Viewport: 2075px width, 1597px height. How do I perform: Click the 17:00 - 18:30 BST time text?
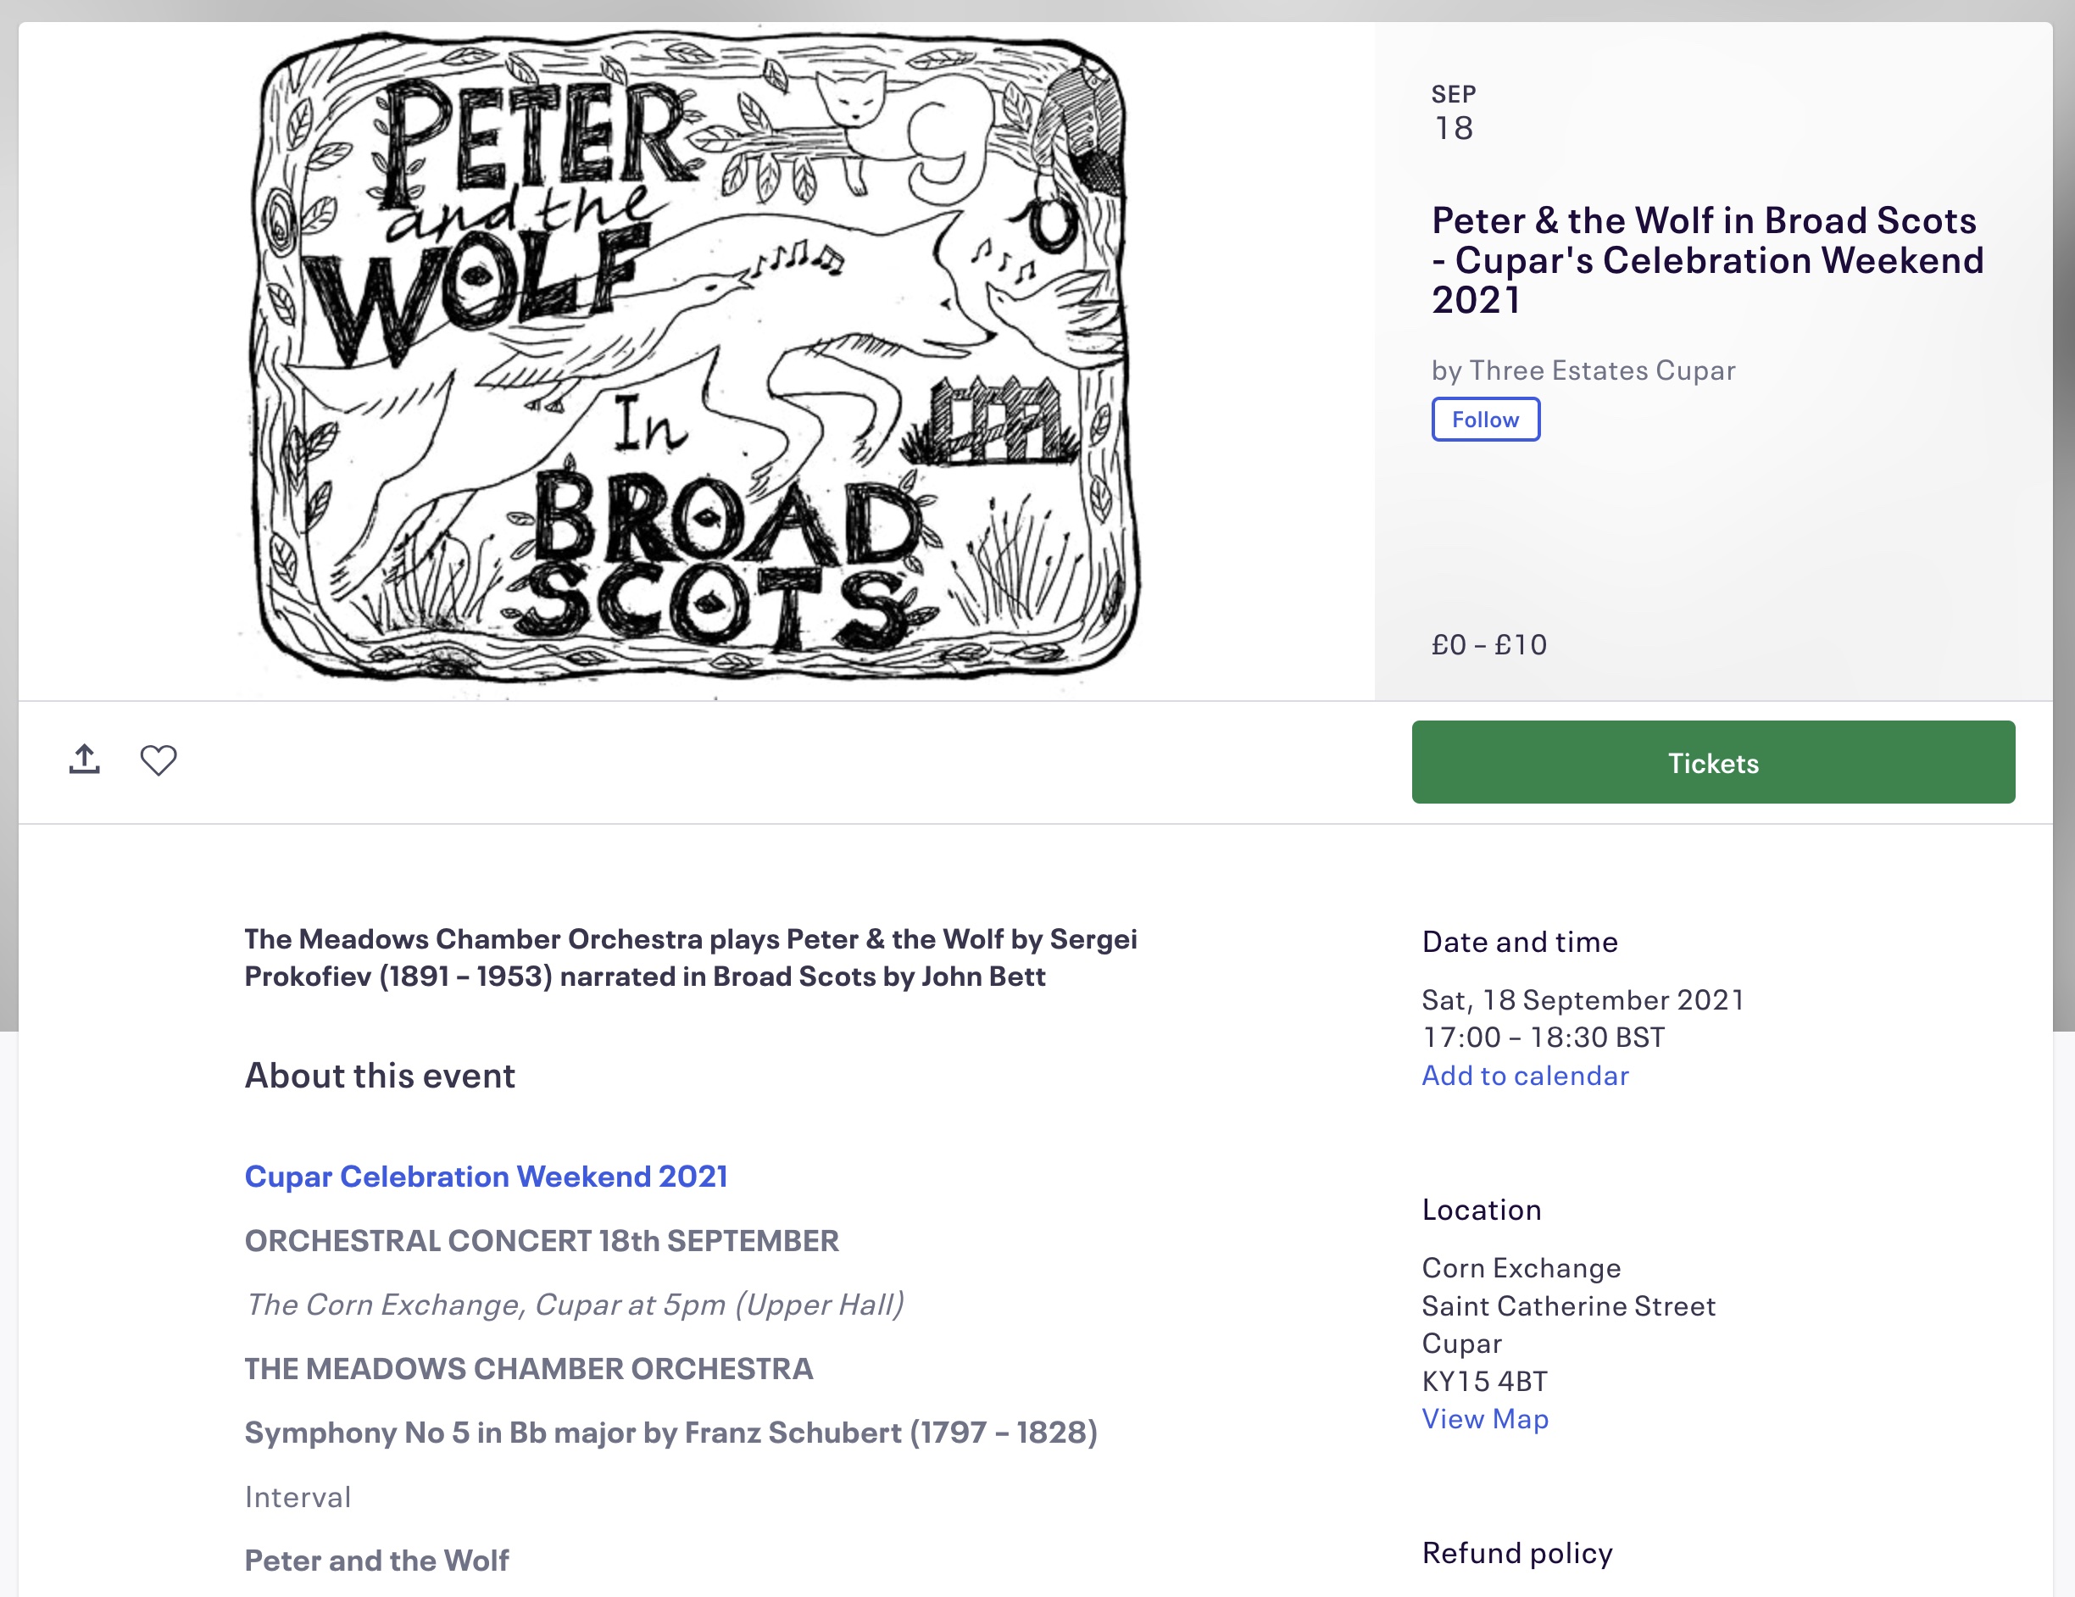click(1543, 1037)
